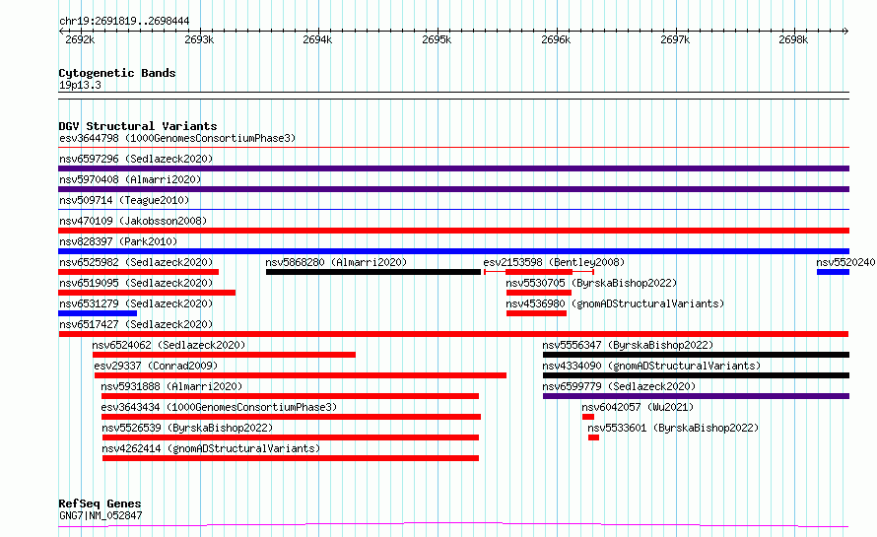Open the nsv5556347 ByrskaBishop2022 black bar
Screen dimensions: 877x537
tap(696, 355)
